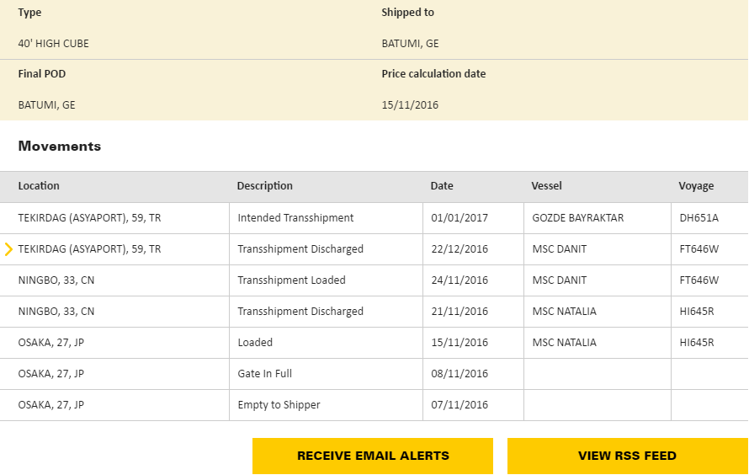This screenshot has height=475, width=749.
Task: Click the Loaded description in Osaka row
Action: click(255, 343)
